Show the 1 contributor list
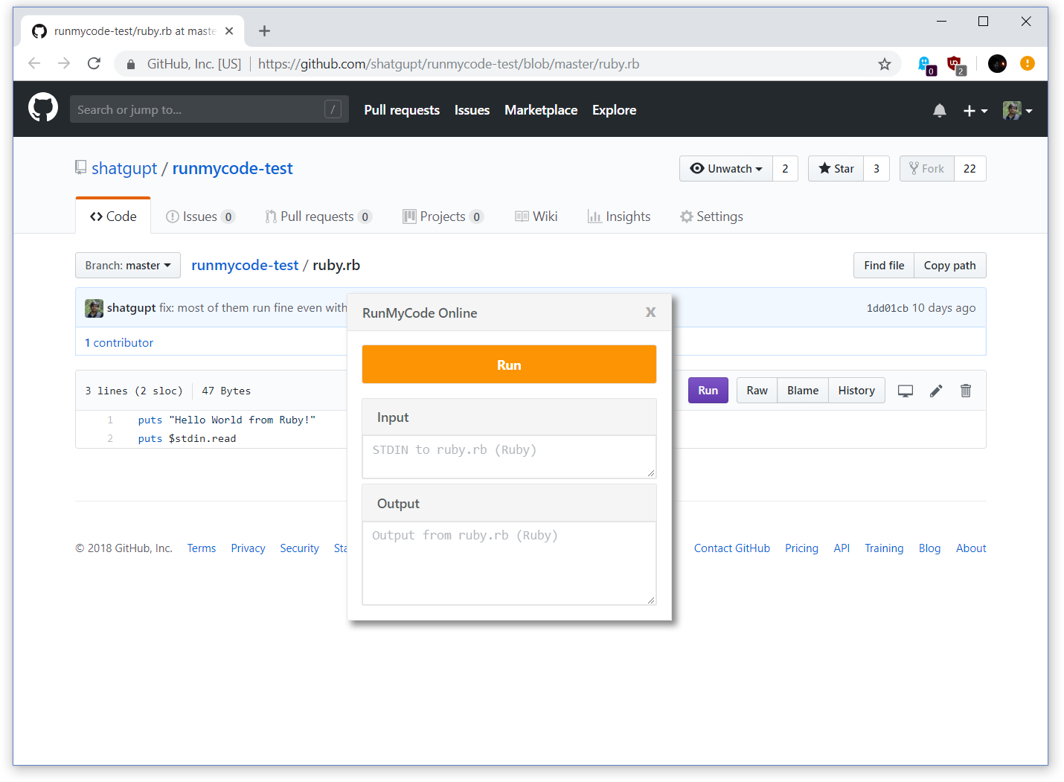 [x=119, y=343]
